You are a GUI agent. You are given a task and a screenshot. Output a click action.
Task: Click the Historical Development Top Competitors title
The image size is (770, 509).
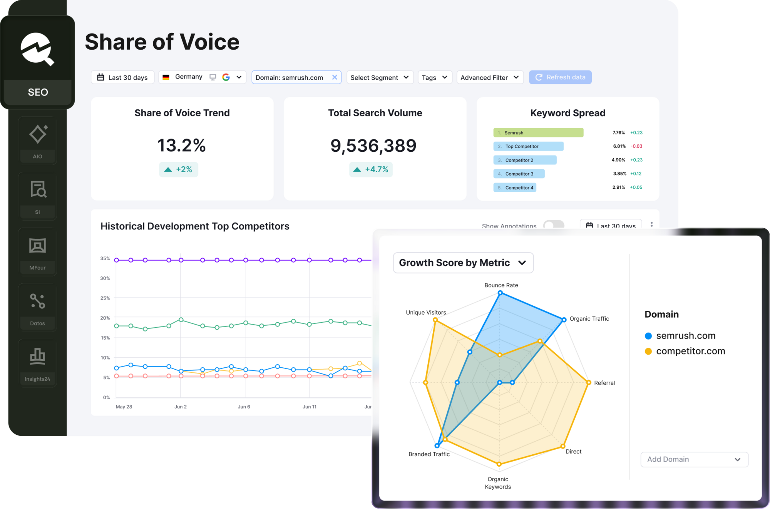tap(195, 226)
